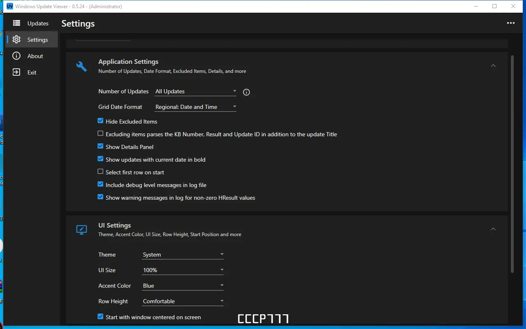The image size is (526, 329).
Task: Enable Select first row on start
Action: click(100, 172)
